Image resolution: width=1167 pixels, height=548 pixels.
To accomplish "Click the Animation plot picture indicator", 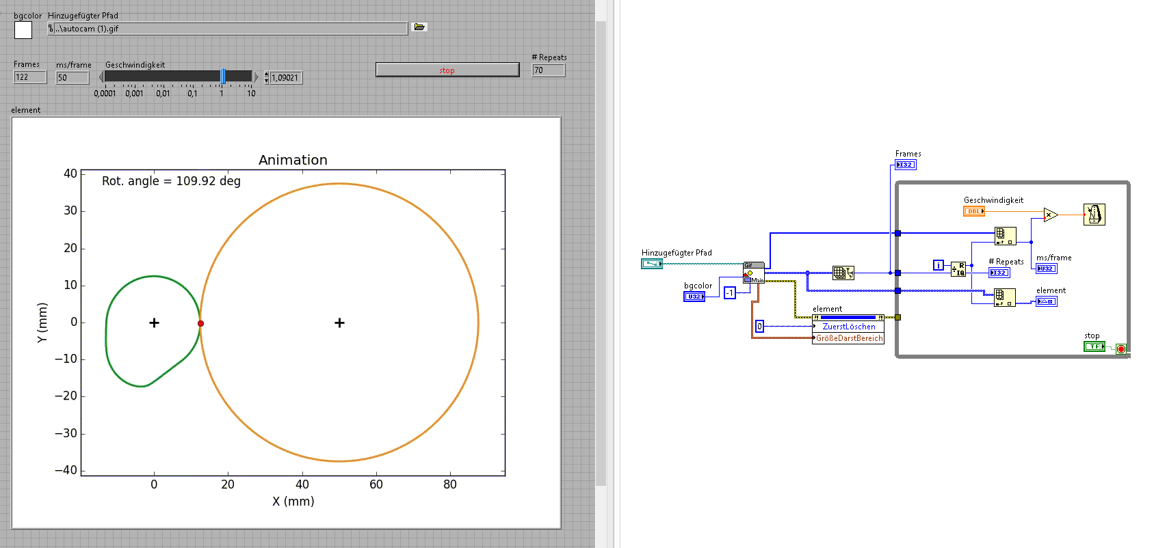I will (x=287, y=323).
